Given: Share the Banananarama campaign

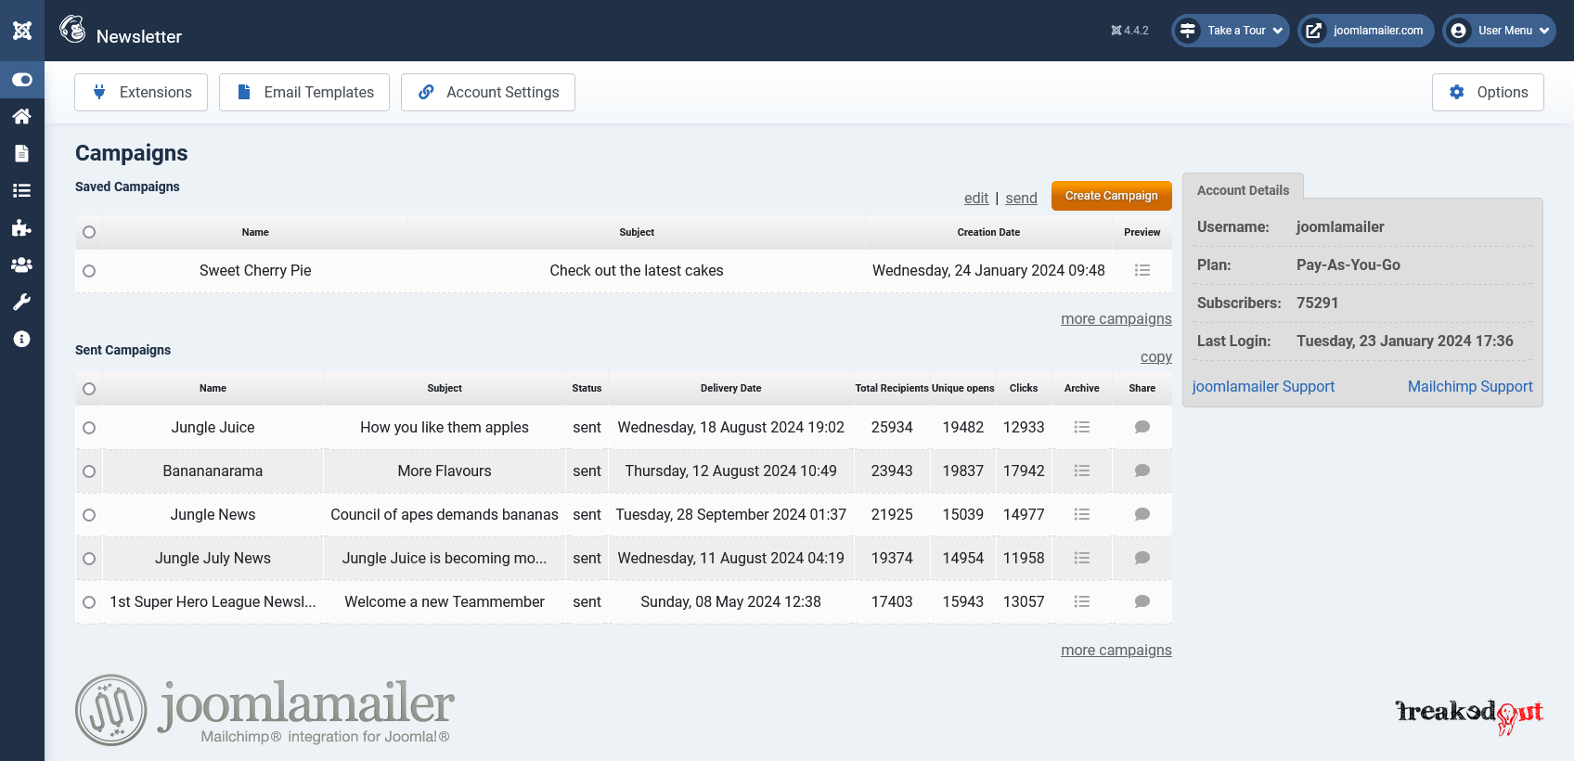Looking at the screenshot, I should (1142, 471).
